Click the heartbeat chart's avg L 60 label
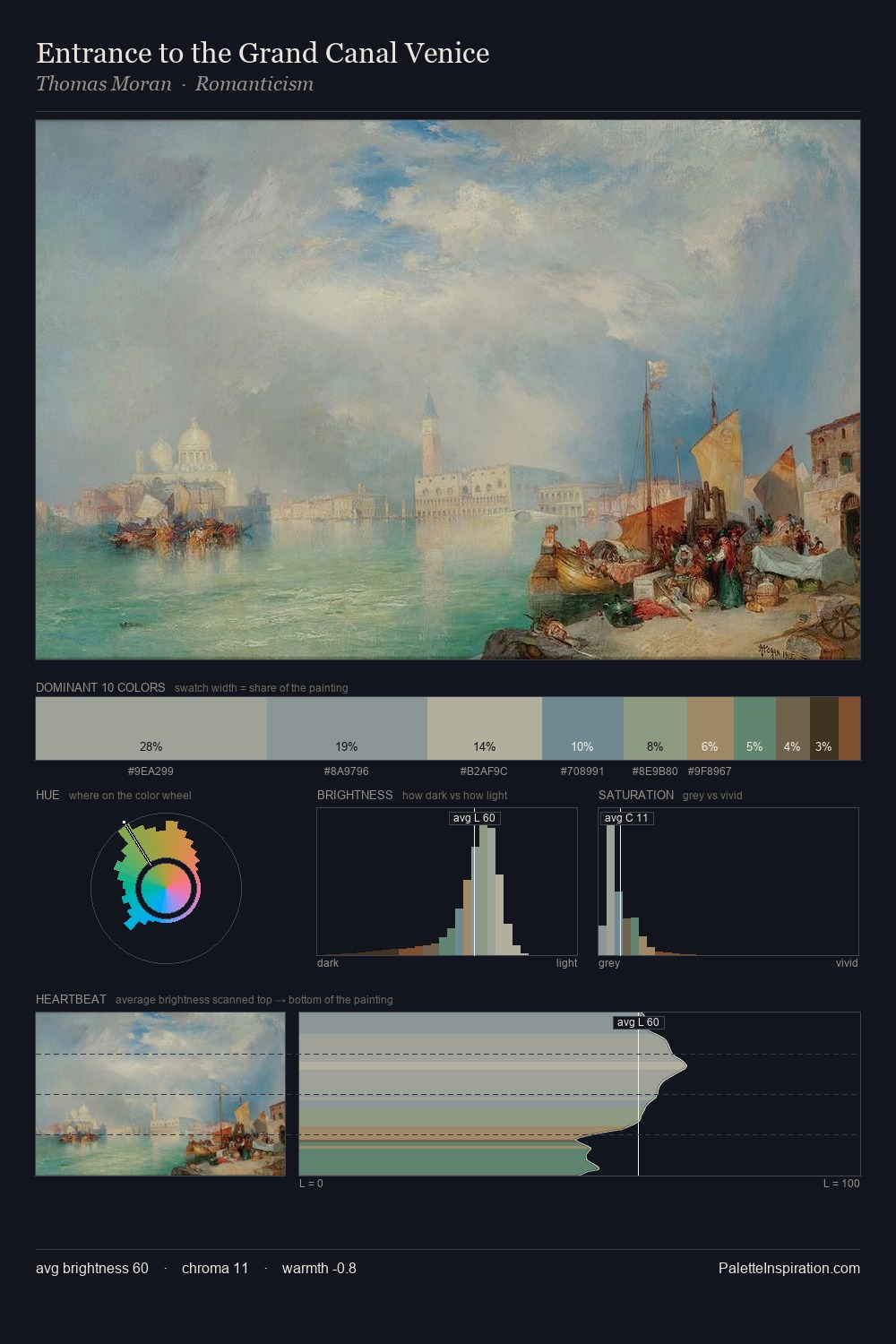Screen dimensions: 896x1344 pos(639,1022)
